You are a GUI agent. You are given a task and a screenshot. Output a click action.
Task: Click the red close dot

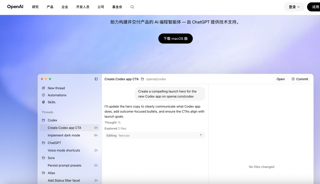click(x=42, y=79)
